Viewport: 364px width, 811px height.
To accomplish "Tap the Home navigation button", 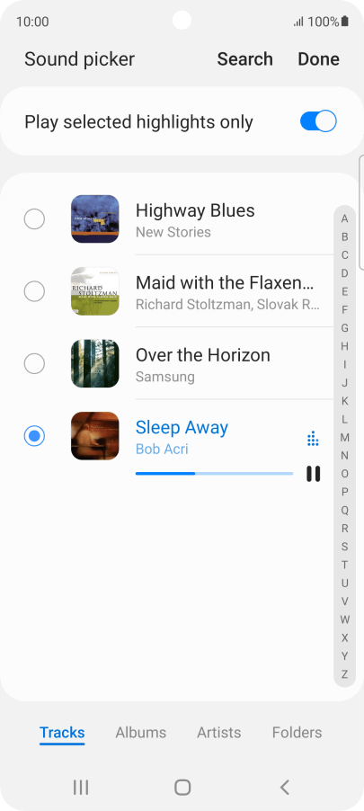I will pos(182,788).
